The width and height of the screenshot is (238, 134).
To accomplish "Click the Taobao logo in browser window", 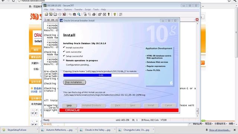I will coord(36,16).
